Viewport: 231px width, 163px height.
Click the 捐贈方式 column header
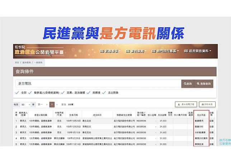point(170,114)
